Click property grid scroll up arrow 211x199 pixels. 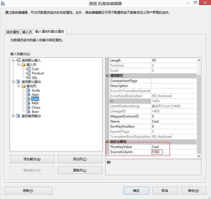tap(199, 60)
